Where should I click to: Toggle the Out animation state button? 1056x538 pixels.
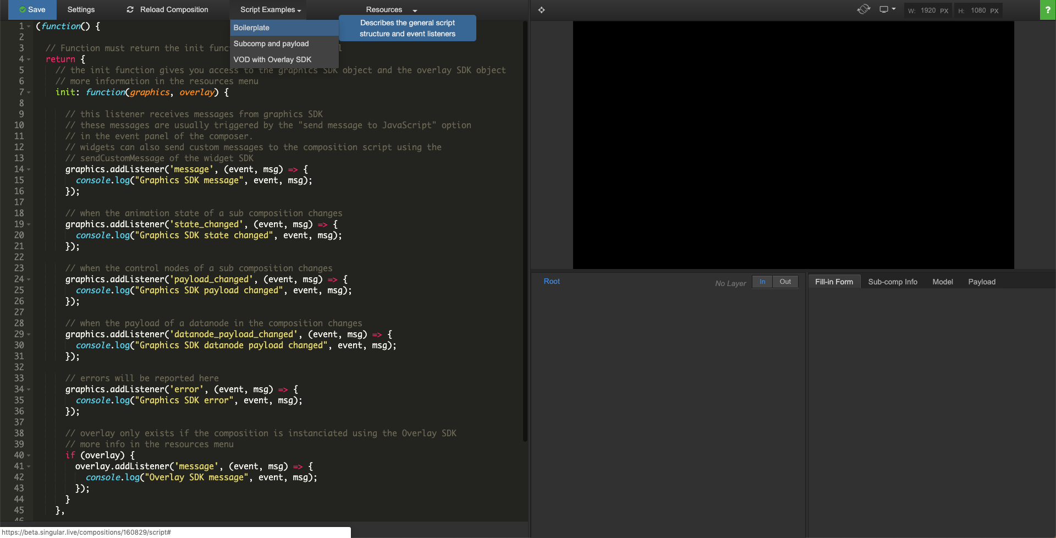pos(785,282)
